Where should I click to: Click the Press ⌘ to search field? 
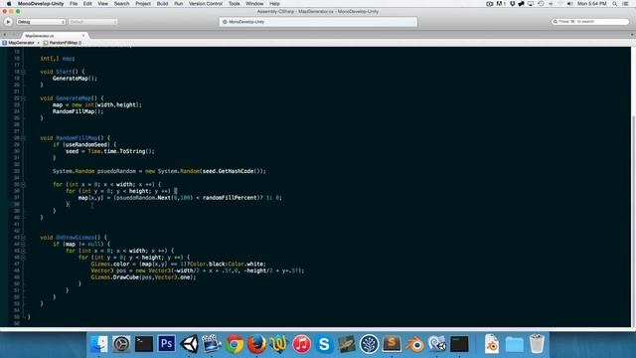[590, 22]
